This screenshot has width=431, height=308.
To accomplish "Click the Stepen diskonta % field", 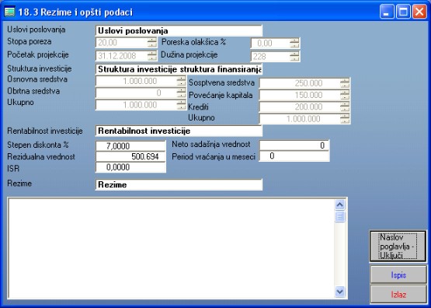I will (130, 145).
